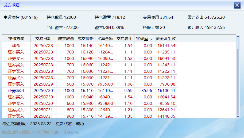Click quantity 900 cell
This screenshot has height=138, width=244.
66,116
